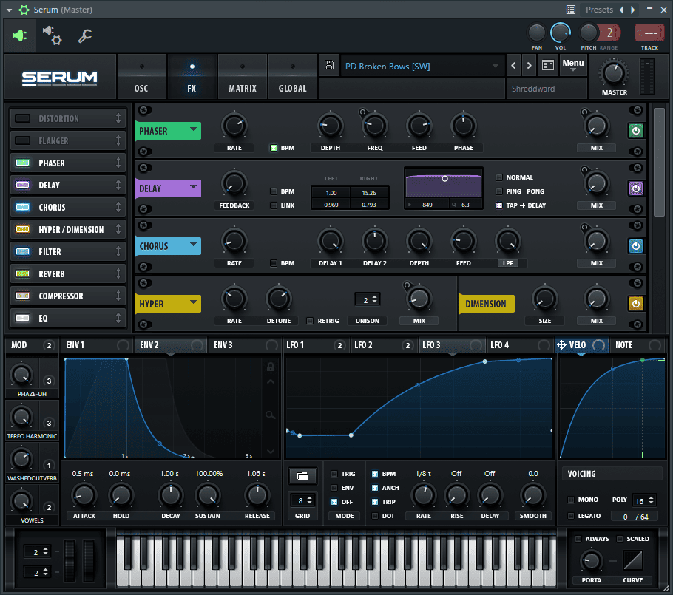673x595 pixels.
Task: Enable LFO DOT checkbox
Action: 375,516
